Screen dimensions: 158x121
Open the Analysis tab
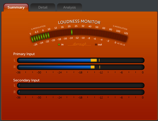(69, 7)
